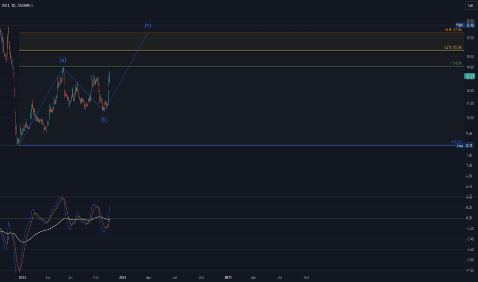Click the 2023 label on the time axis

coord(22,277)
